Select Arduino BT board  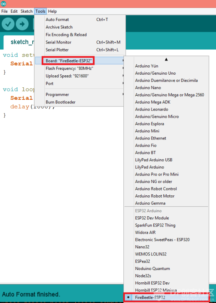point(166,153)
